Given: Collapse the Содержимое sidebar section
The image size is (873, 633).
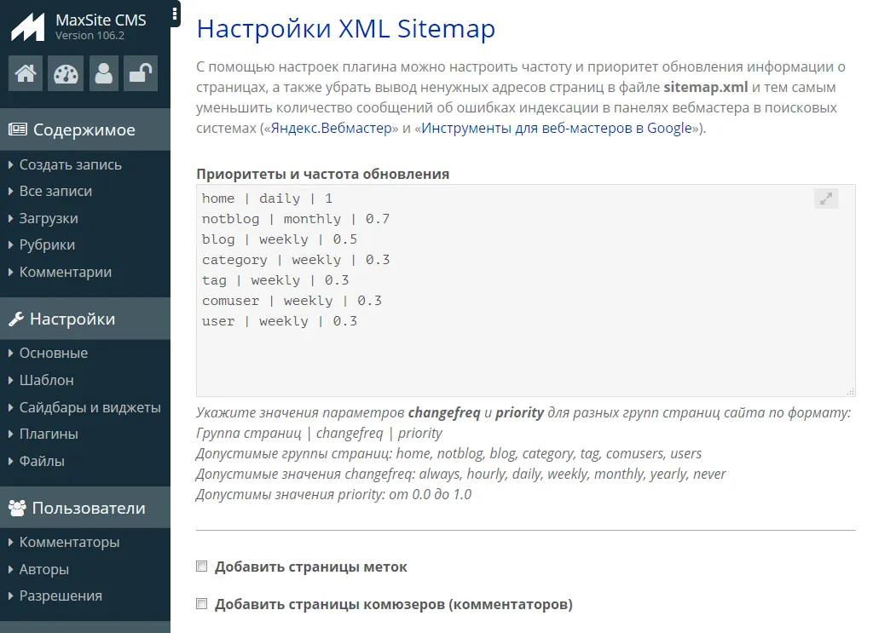Looking at the screenshot, I should [84, 130].
